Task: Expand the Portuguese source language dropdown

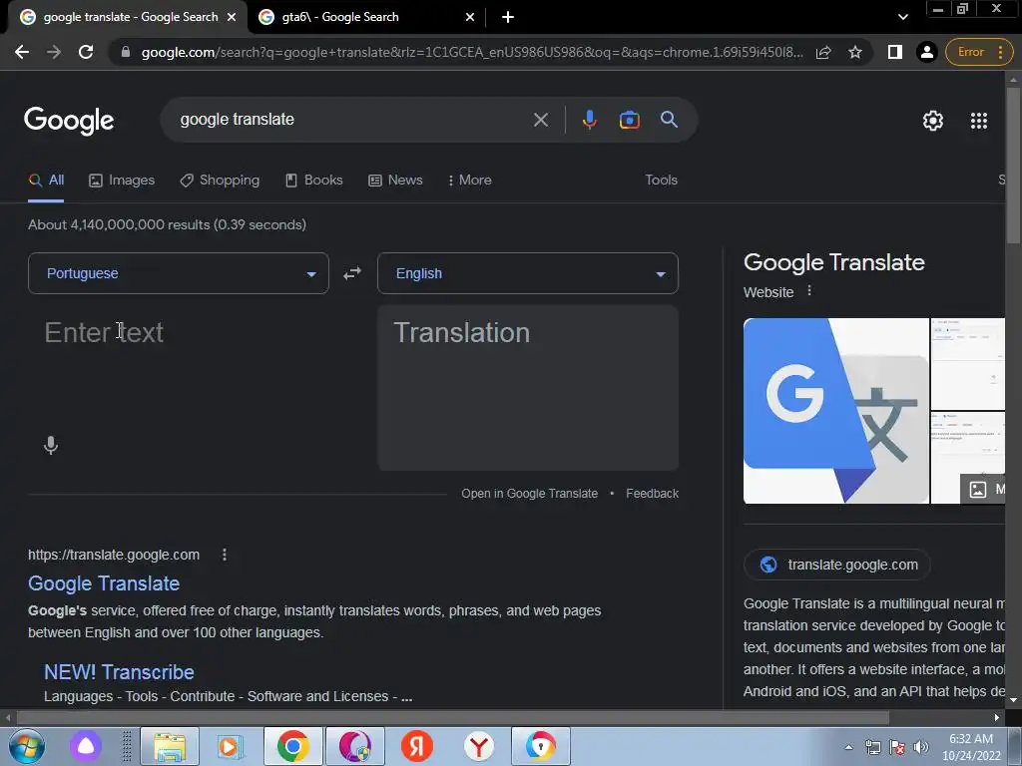Action: 179,273
